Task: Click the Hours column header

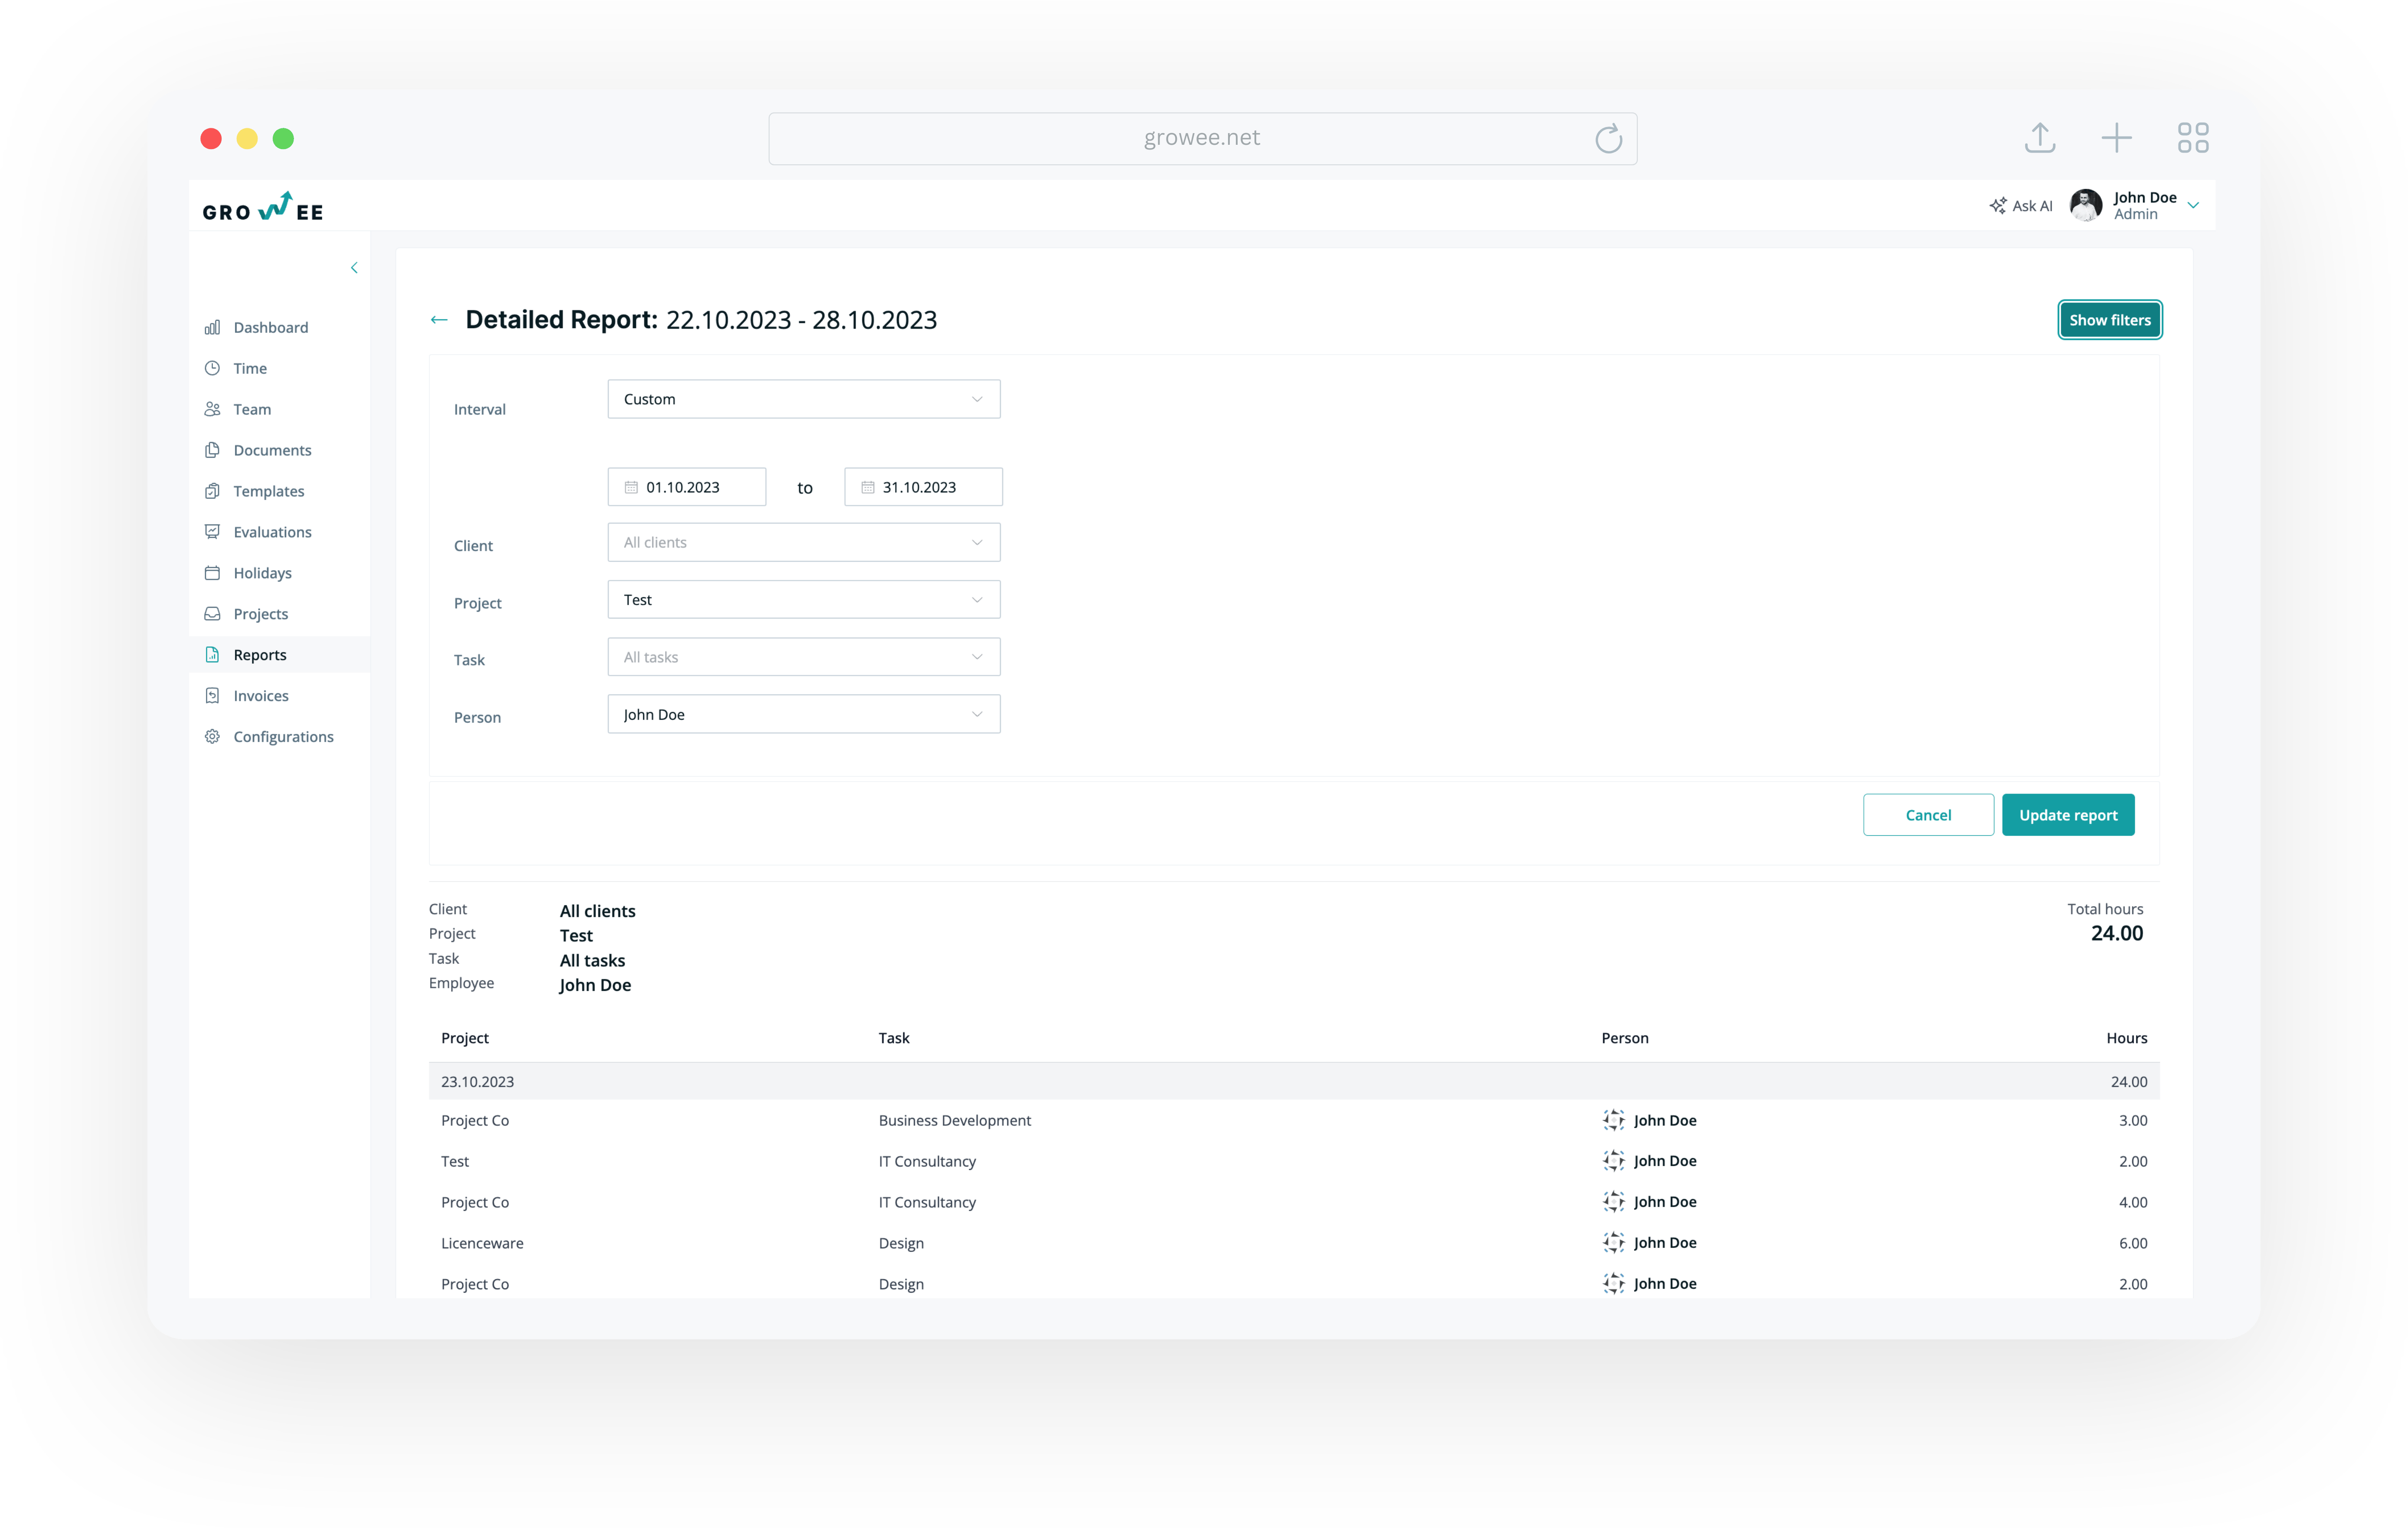Action: pyautogui.click(x=2126, y=1038)
